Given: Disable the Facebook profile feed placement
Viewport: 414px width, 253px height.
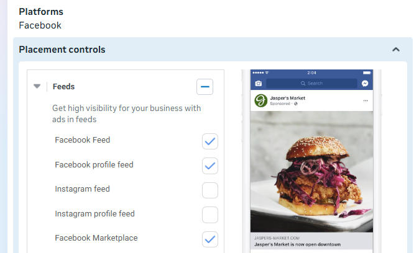Looking at the screenshot, I should point(210,166).
